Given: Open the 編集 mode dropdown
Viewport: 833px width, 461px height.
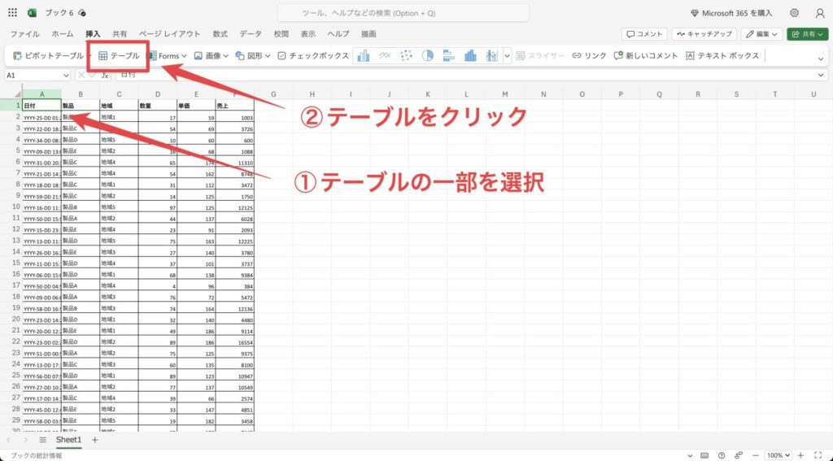Looking at the screenshot, I should point(761,34).
